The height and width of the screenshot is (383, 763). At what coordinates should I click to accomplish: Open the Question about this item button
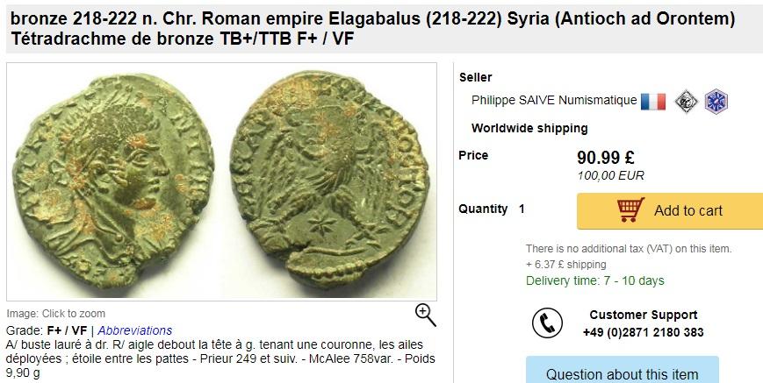pyautogui.click(x=623, y=372)
